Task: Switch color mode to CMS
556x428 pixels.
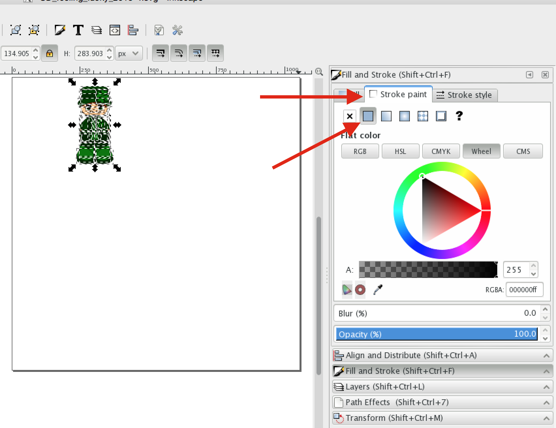Action: click(x=523, y=151)
